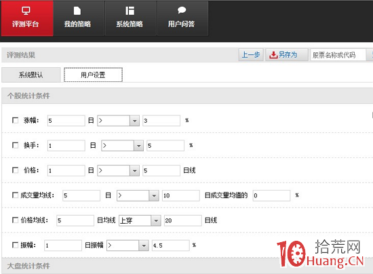The height and width of the screenshot is (274, 373).
Task: Switch to the 系统默认 tab
Action: point(31,75)
